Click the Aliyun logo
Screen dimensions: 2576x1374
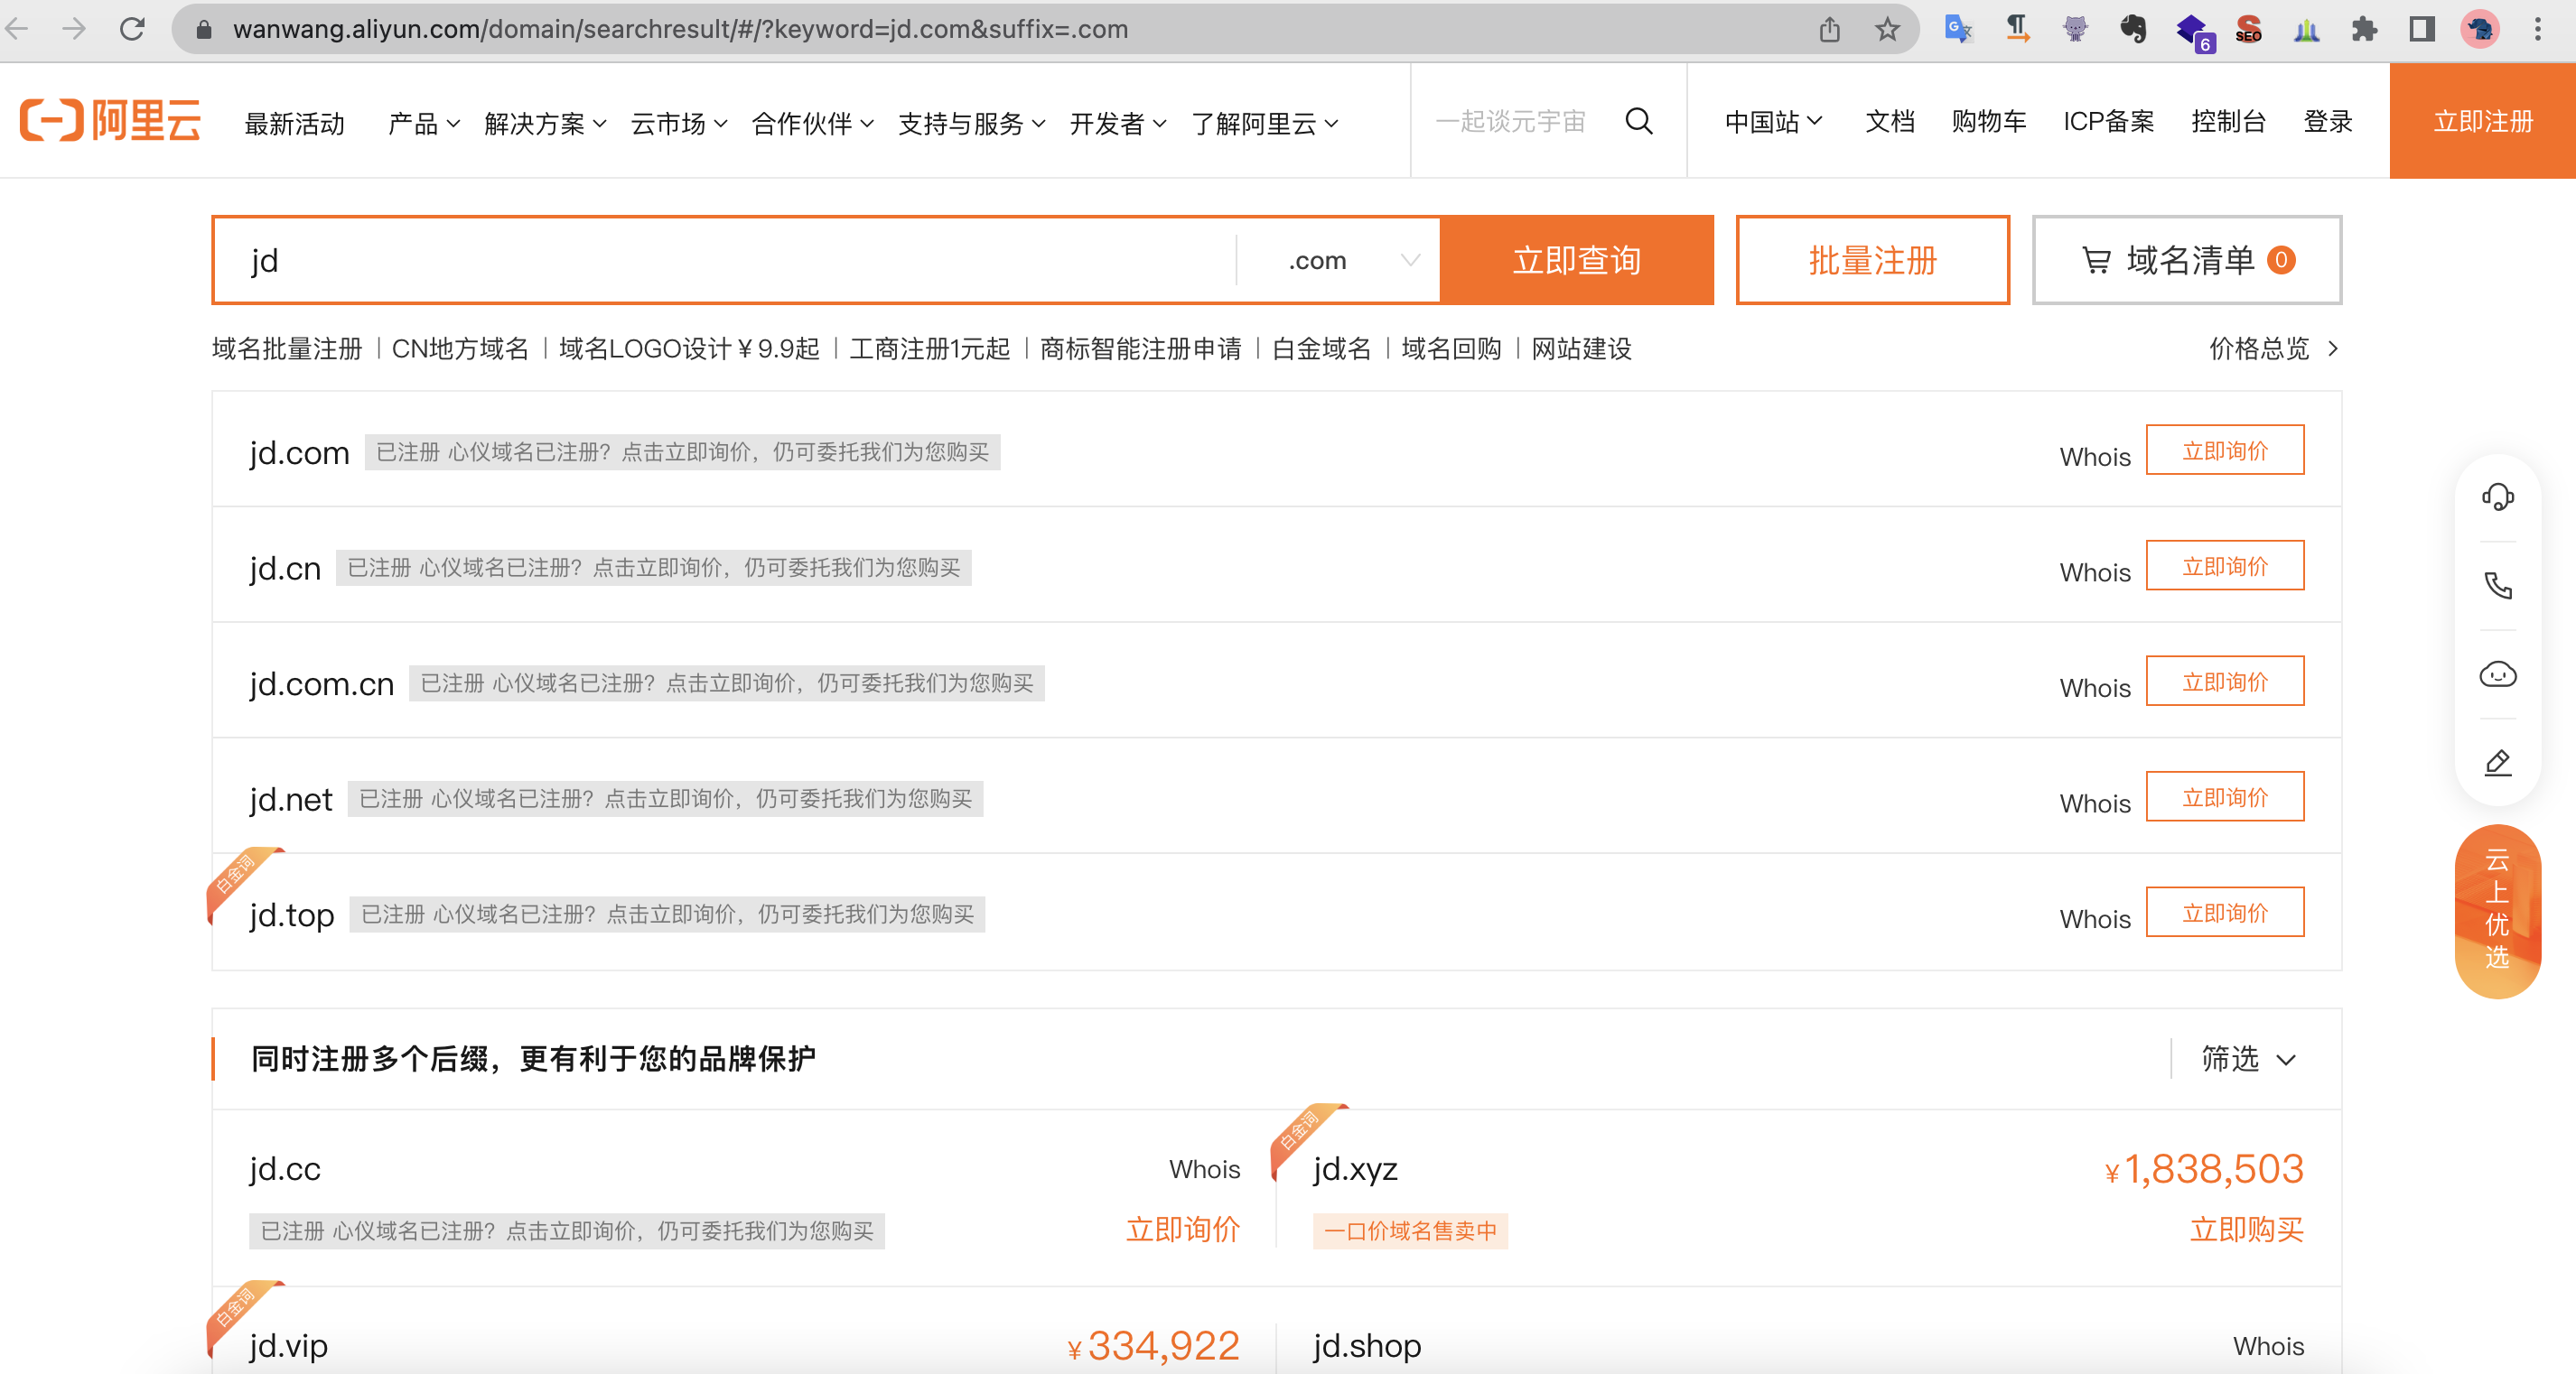tap(110, 121)
